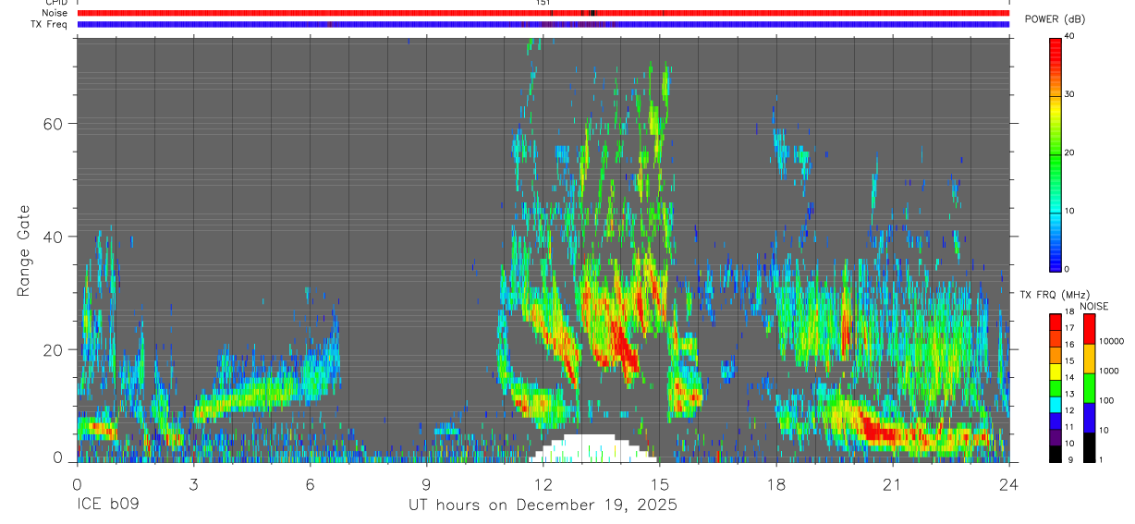Click the '151' CPID value

pos(543,3)
